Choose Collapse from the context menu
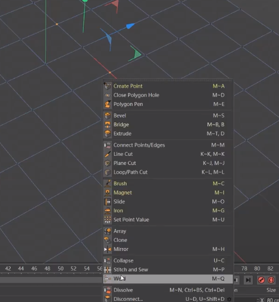The height and width of the screenshot is (302, 279). pos(168,260)
